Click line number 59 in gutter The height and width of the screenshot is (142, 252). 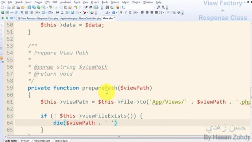[x=10, y=88]
